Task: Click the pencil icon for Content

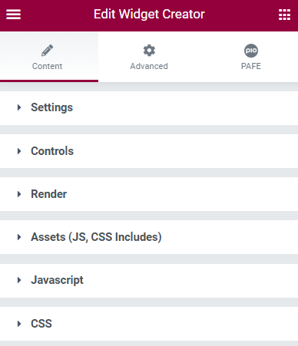Action: tap(48, 51)
